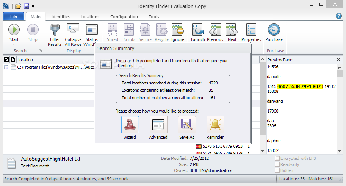Click the Preview Pane scroll down arrow
The image size is (346, 186).
click(x=340, y=151)
